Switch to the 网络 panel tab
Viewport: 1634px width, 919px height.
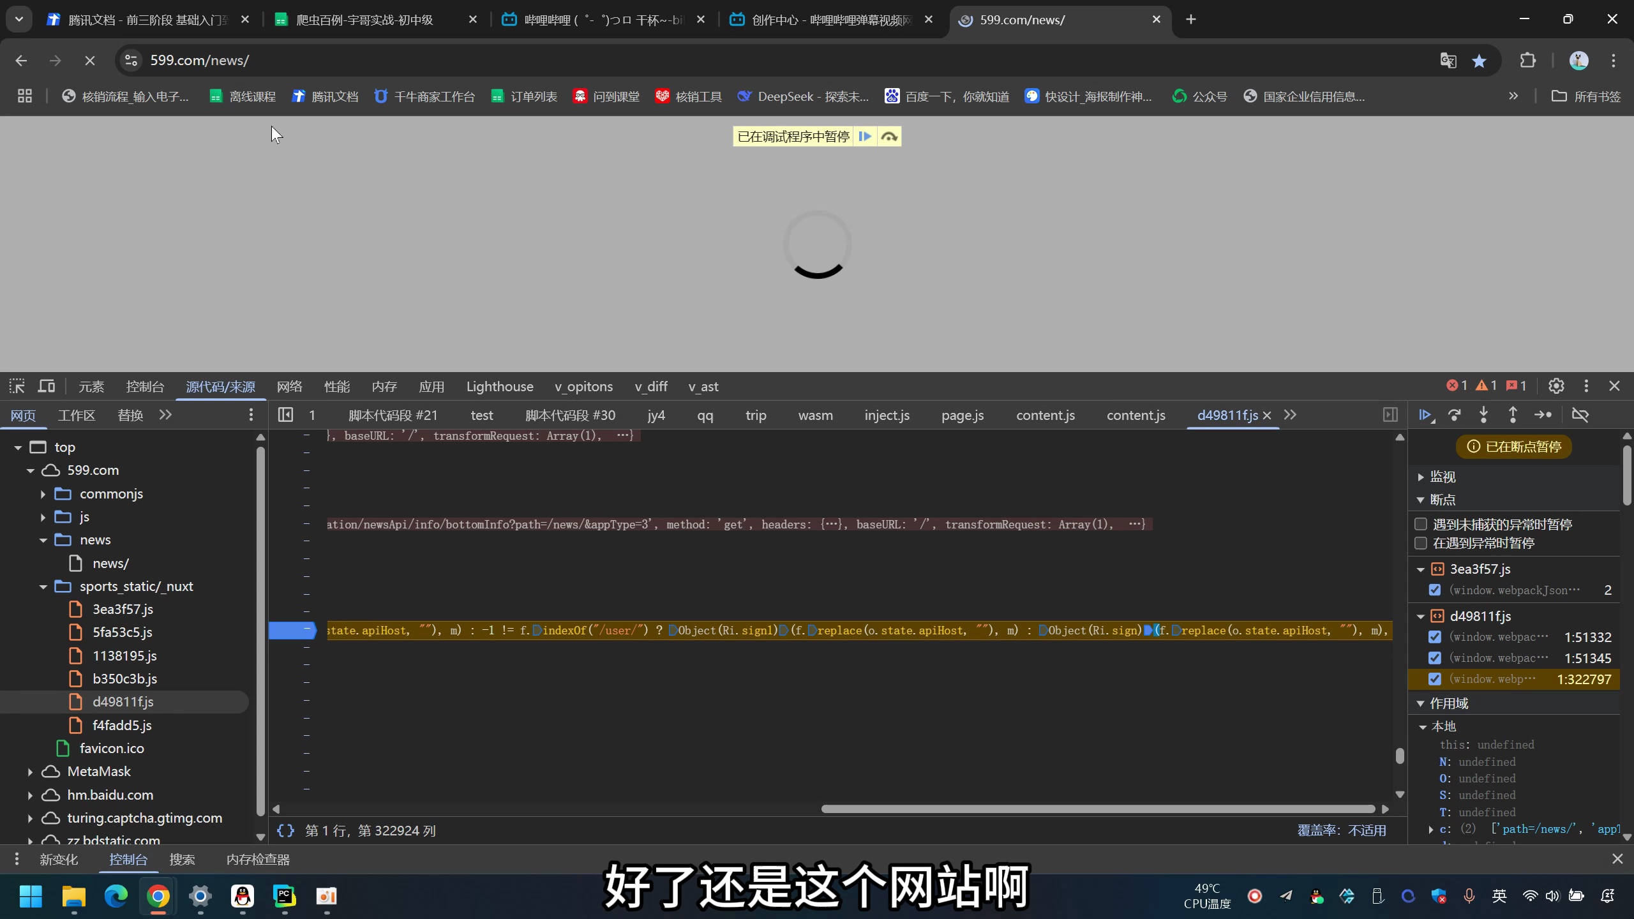point(290,386)
